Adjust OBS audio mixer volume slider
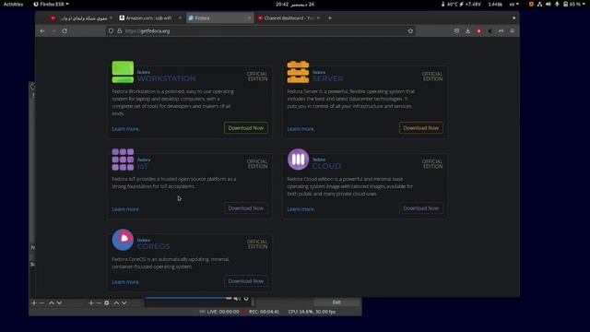The image size is (590, 332). click(188, 298)
